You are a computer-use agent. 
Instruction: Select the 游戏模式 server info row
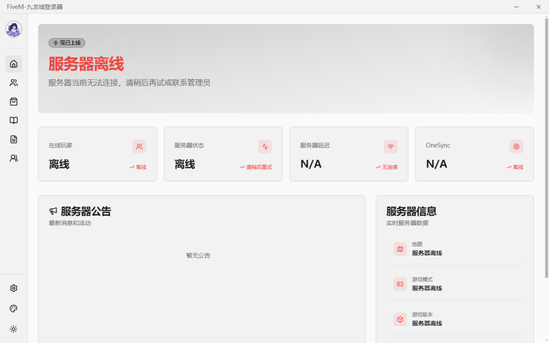click(455, 284)
